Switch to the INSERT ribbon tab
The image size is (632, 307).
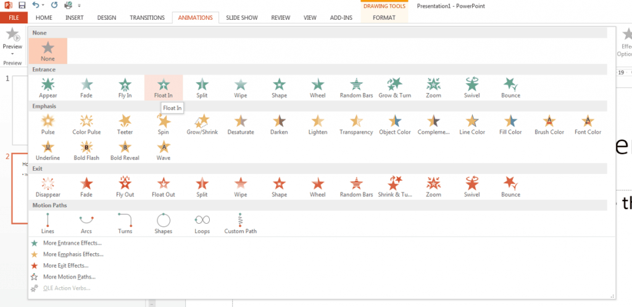(75, 18)
